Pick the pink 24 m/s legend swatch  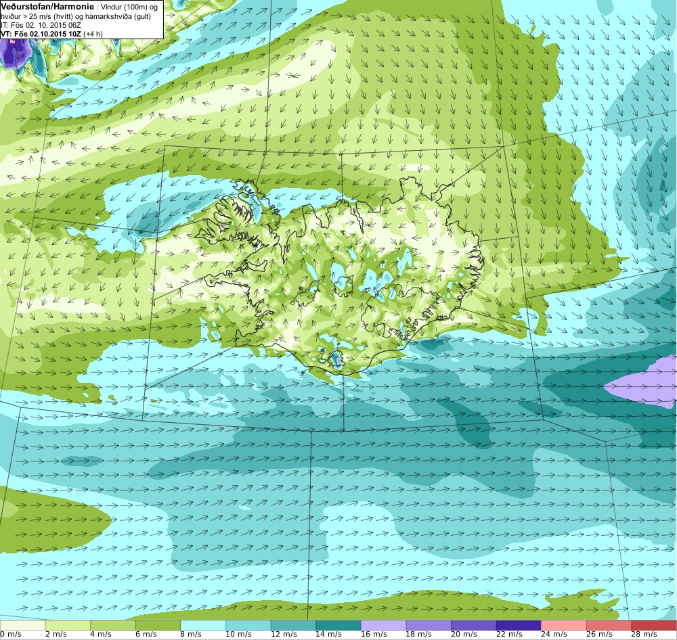click(564, 625)
